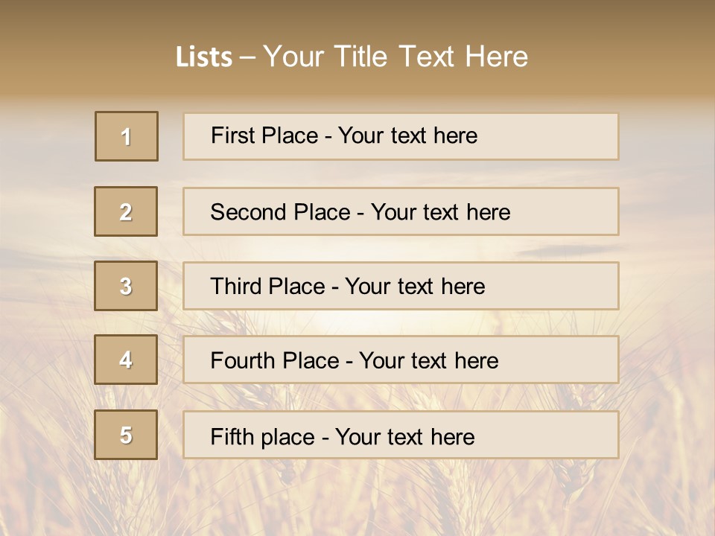Click 'Your Title Text Here' in the heading

coord(395,57)
